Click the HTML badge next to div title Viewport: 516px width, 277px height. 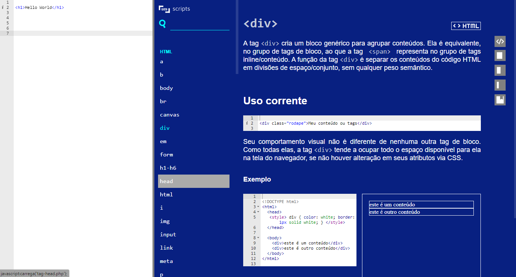466,26
